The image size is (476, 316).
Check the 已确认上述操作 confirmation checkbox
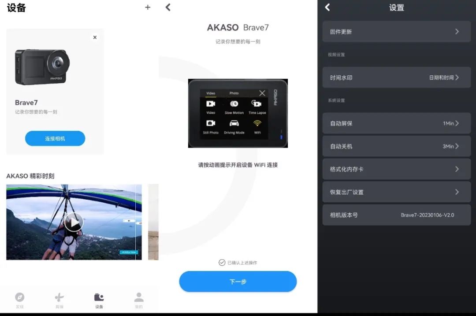click(x=222, y=262)
